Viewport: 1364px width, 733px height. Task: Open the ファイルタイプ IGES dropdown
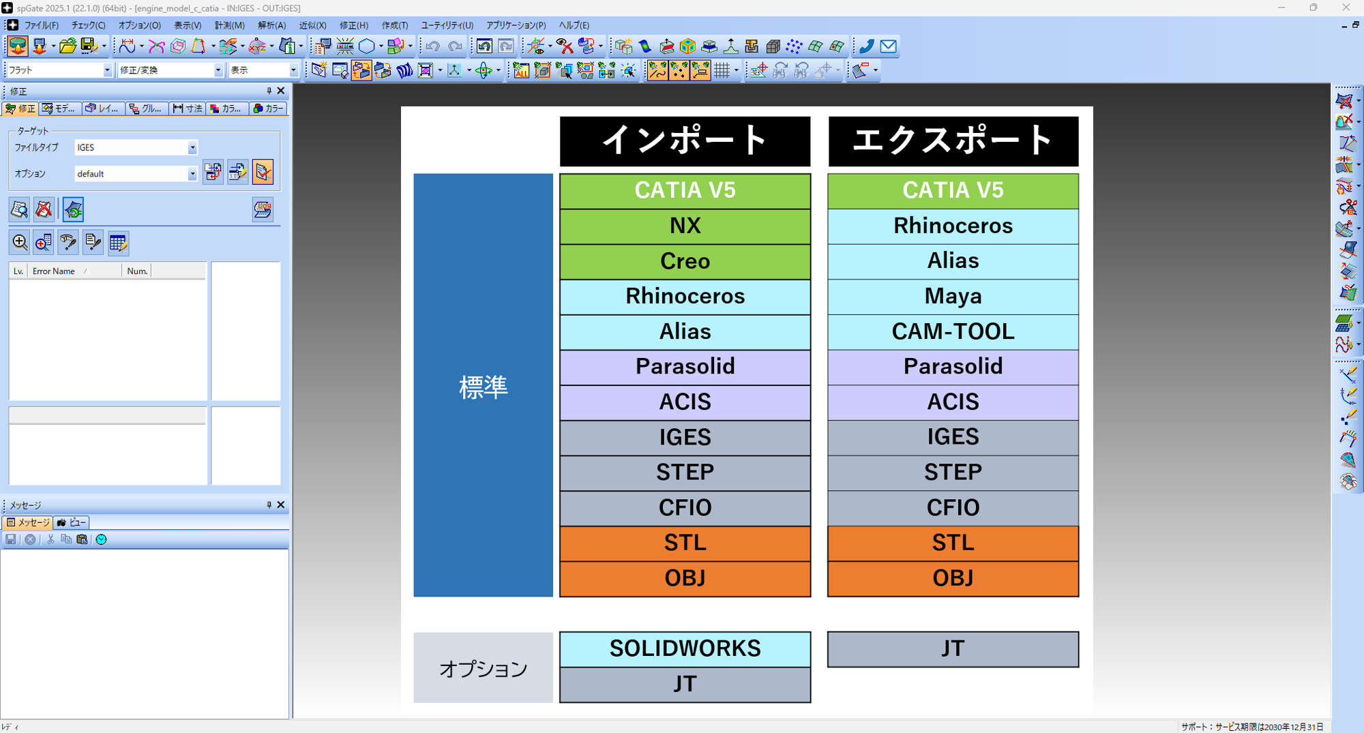[x=193, y=147]
